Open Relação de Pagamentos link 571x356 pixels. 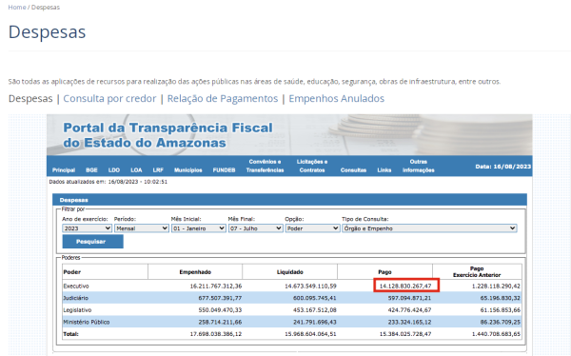click(223, 99)
